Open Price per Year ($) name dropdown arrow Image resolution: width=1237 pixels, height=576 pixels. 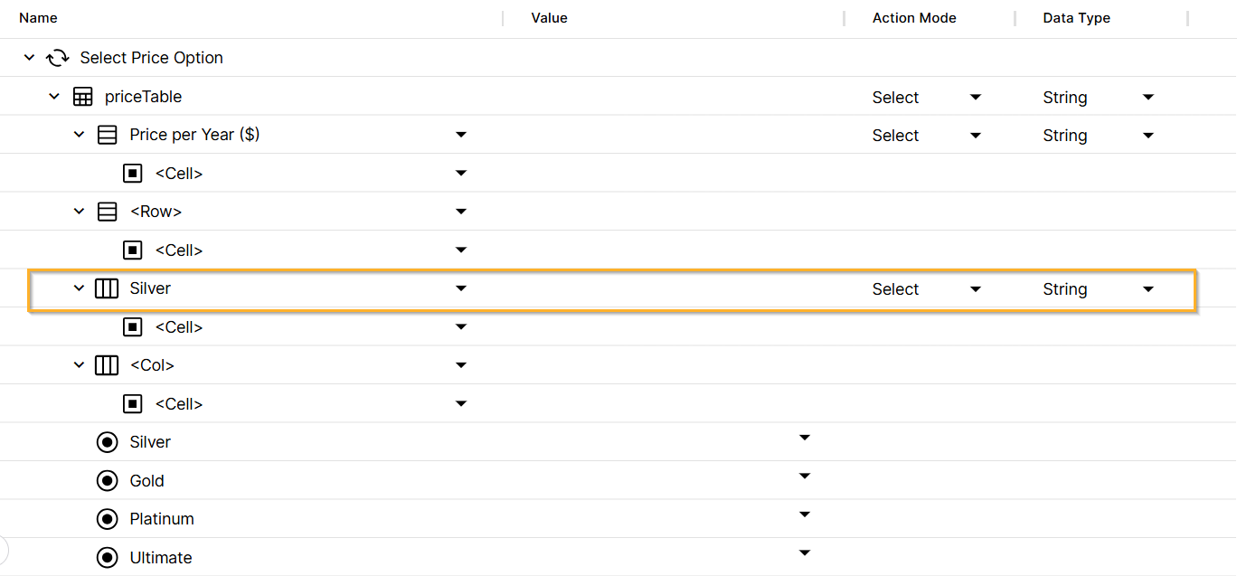[x=461, y=135]
